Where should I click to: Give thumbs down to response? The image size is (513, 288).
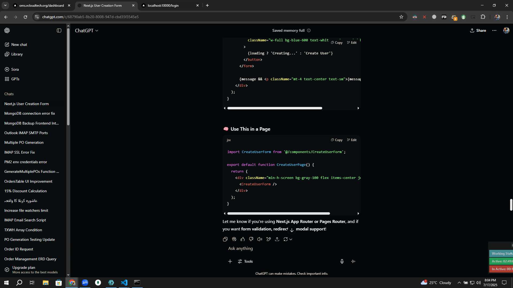[251, 239]
